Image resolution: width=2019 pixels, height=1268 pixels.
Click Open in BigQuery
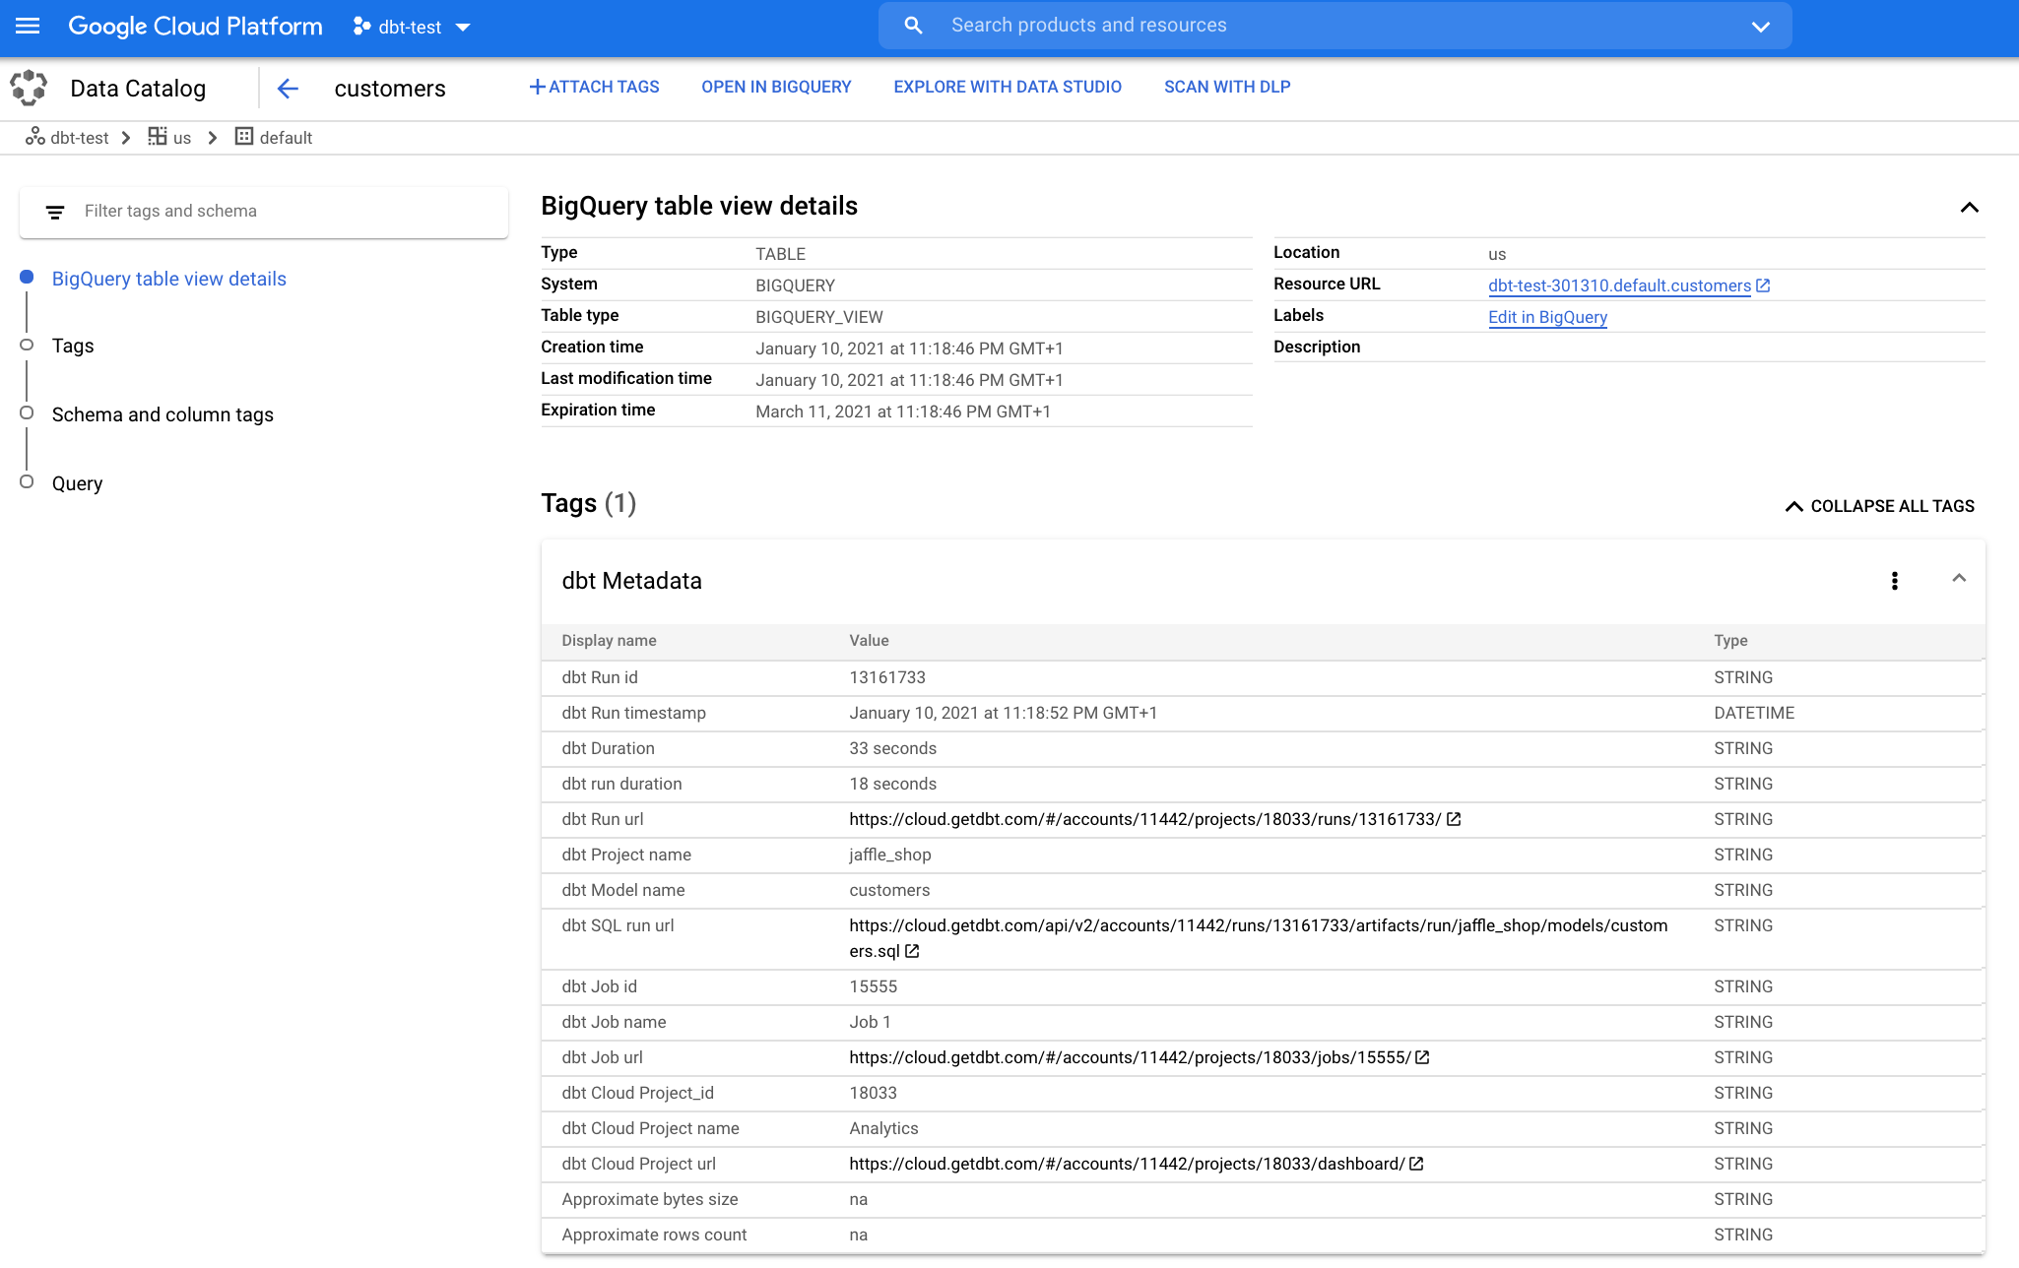(776, 87)
